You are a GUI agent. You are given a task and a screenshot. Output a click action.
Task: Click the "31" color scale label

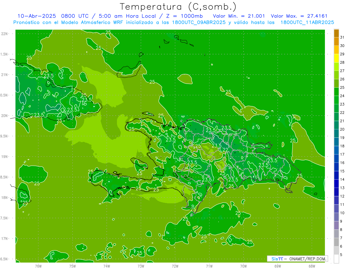(342, 37)
